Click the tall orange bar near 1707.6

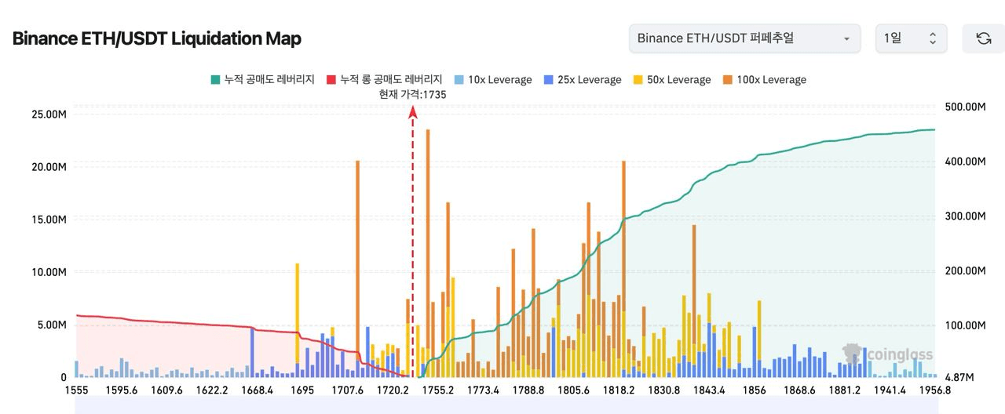tap(357, 256)
